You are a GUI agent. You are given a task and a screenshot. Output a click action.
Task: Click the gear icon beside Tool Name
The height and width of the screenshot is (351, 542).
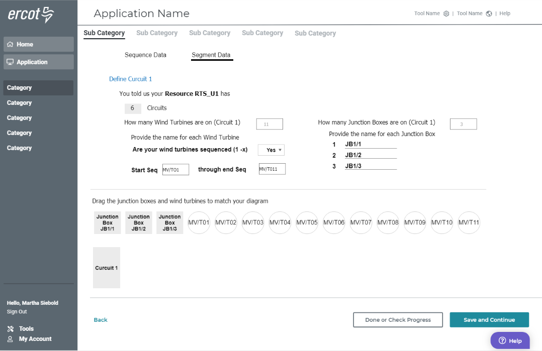click(x=446, y=14)
